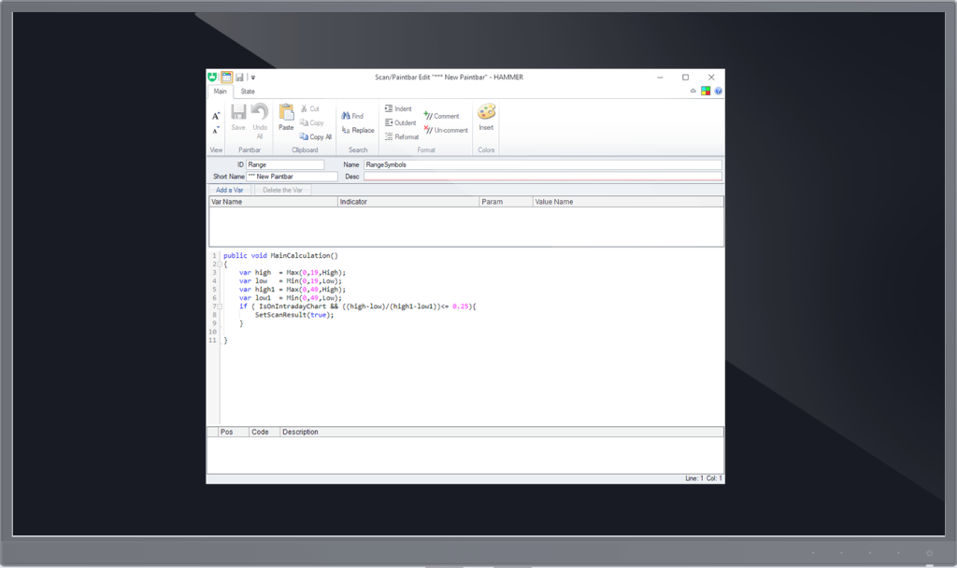Reformat the code

click(402, 136)
